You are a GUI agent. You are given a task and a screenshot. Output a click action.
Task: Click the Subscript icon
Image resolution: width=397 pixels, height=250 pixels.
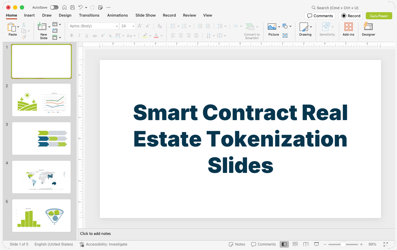[x=110, y=36]
